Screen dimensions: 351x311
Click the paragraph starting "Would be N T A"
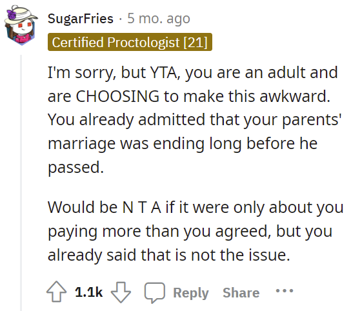point(196,231)
